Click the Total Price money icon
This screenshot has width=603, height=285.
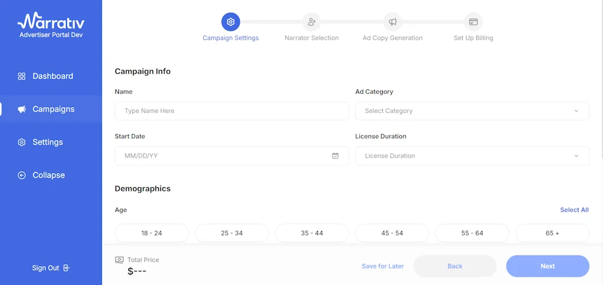coord(120,260)
